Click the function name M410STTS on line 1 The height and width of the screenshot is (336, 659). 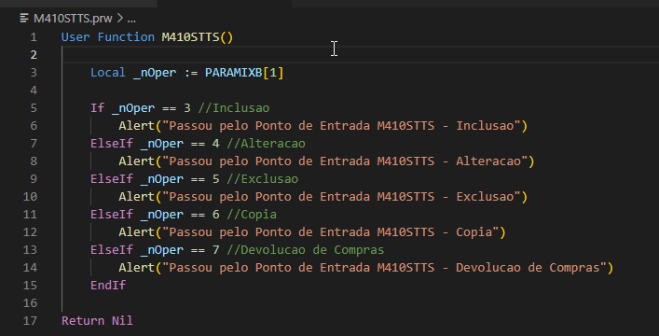[x=190, y=37]
